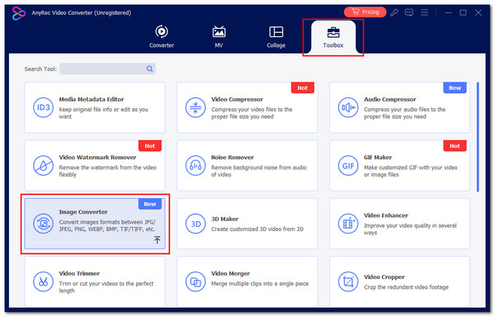This screenshot has width=495, height=317.
Task: Click the 3D Maker icon
Action: [196, 224]
